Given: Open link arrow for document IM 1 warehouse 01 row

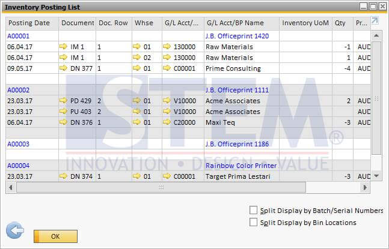Looking at the screenshot, I should pyautogui.click(x=63, y=47).
